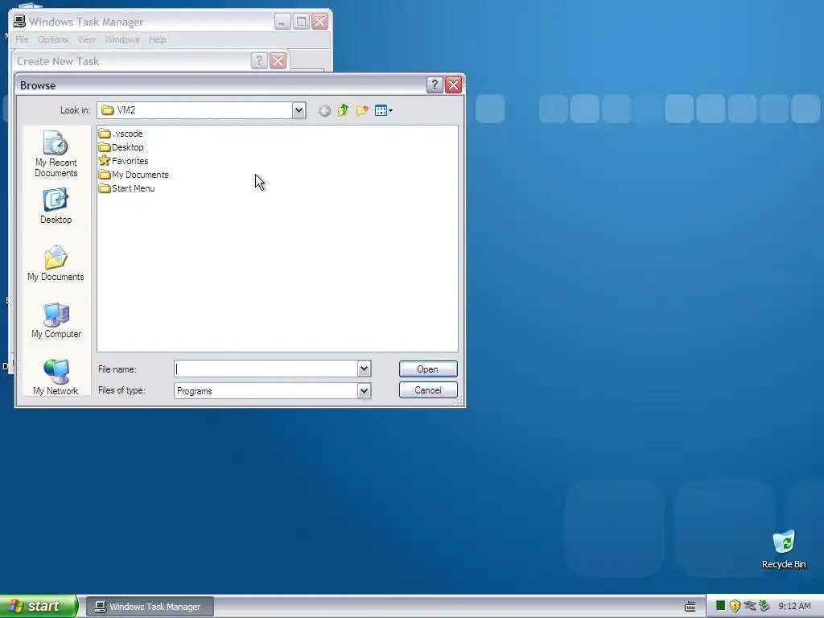Click the yellow security shield tray icon
Image resolution: width=824 pixels, height=618 pixels.
[735, 606]
